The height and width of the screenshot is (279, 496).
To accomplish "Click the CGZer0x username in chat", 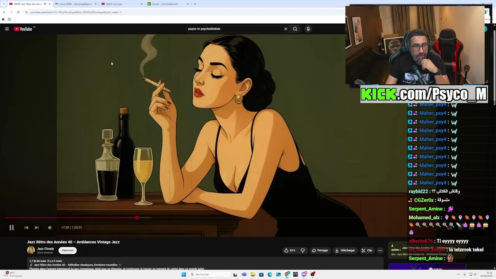I will pos(424,200).
